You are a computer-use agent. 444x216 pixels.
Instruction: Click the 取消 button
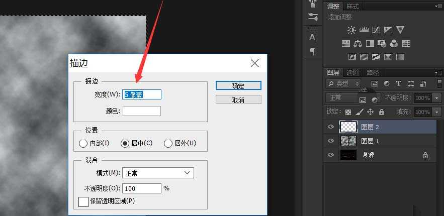pyautogui.click(x=238, y=100)
